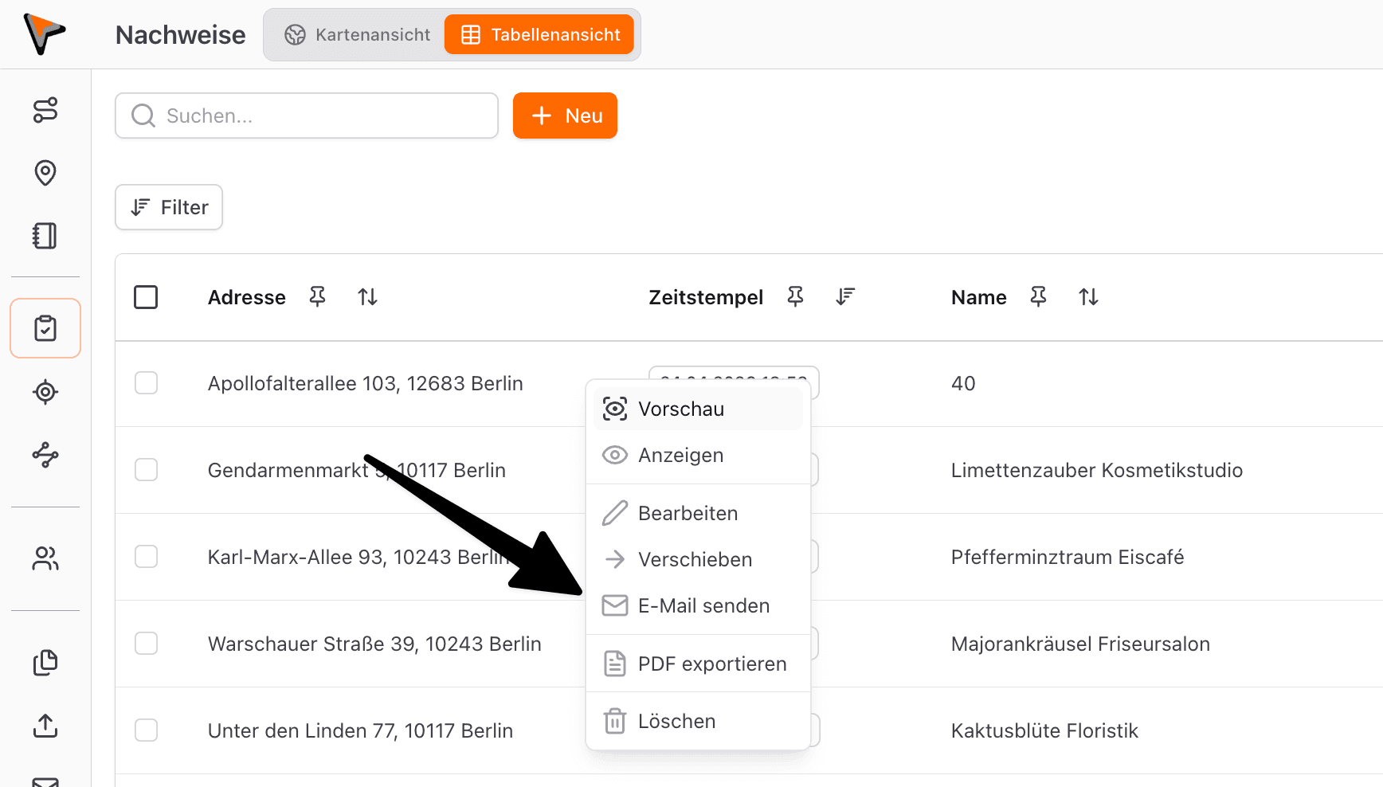Click the crosshair tracking icon

coord(45,392)
